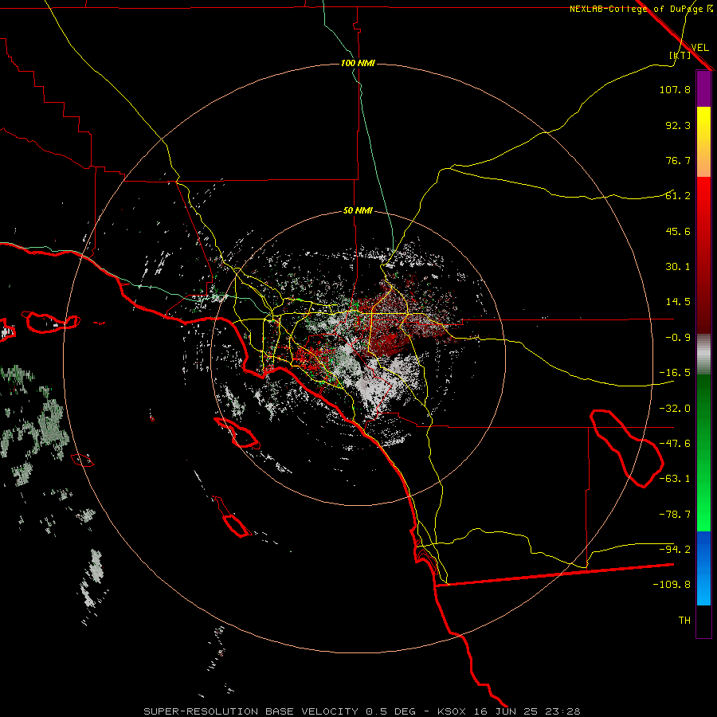This screenshot has height=717, width=717.
Task: Select the -47.6 scale value
Action: [x=675, y=444]
